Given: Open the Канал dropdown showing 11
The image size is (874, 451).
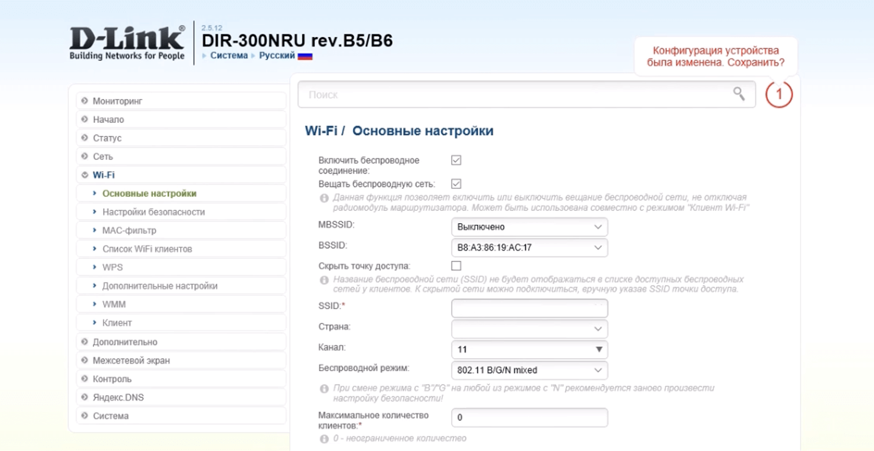Looking at the screenshot, I should [x=529, y=350].
